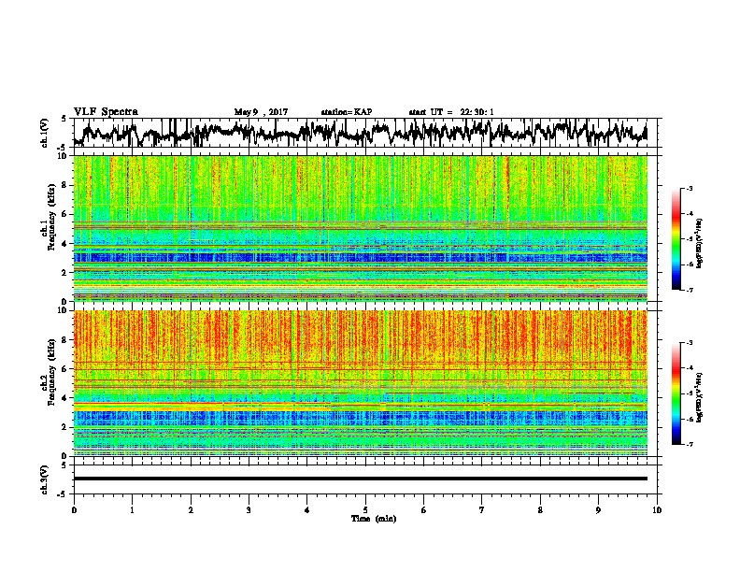The width and height of the screenshot is (740, 572).
Task: Click the "ch.1(V)" waveform axis label
Action: click(45, 133)
